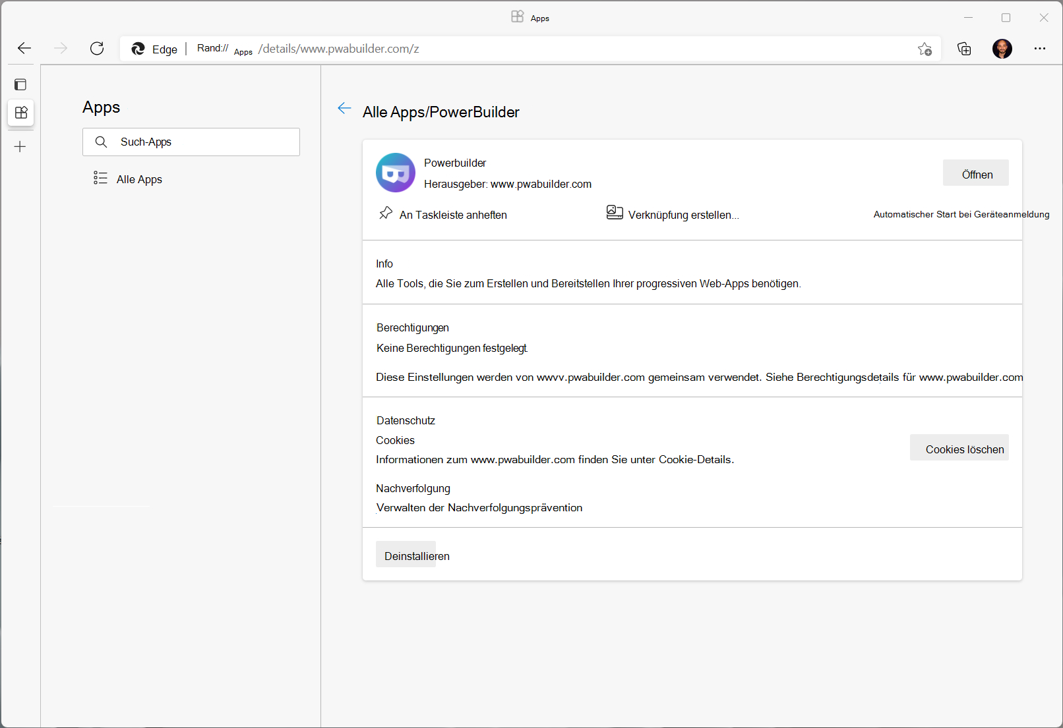Click the Powerbuilder app logo

[x=396, y=173]
